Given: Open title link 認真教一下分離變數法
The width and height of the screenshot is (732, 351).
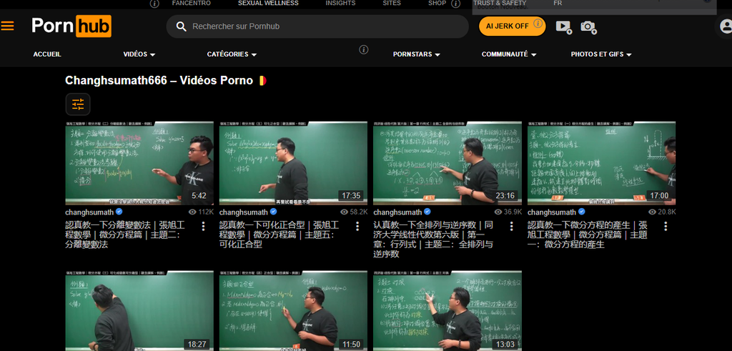Looking at the screenshot, I should pyautogui.click(x=125, y=234).
